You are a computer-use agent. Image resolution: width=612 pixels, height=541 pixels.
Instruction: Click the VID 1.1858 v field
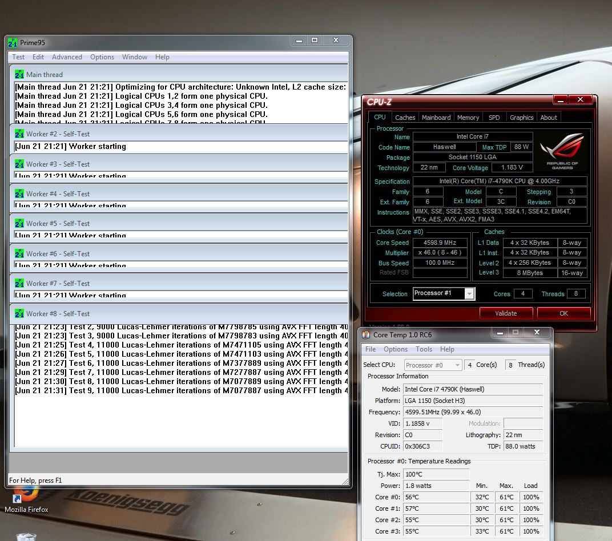(422, 423)
